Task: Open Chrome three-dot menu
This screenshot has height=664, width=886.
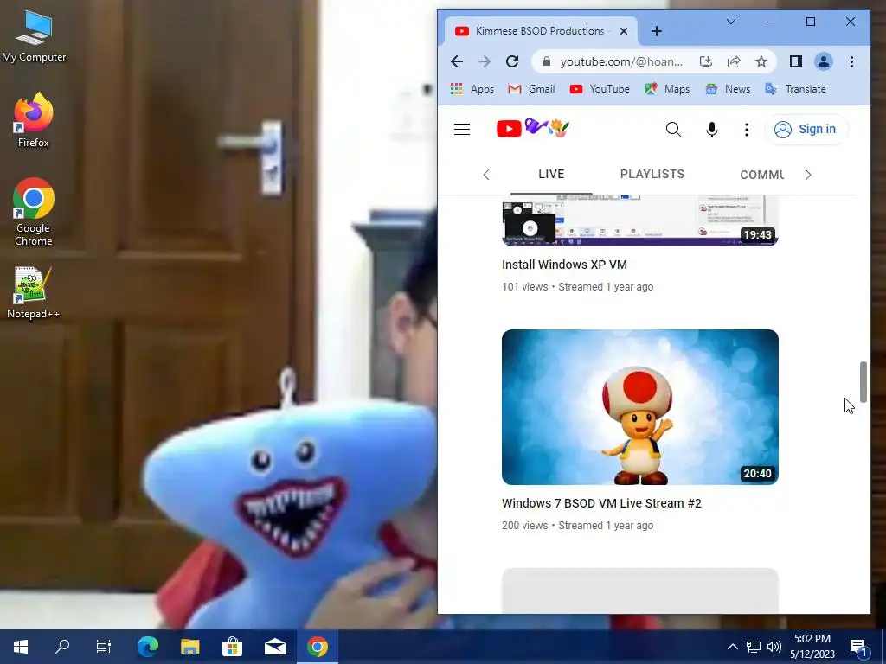Action: 851,61
